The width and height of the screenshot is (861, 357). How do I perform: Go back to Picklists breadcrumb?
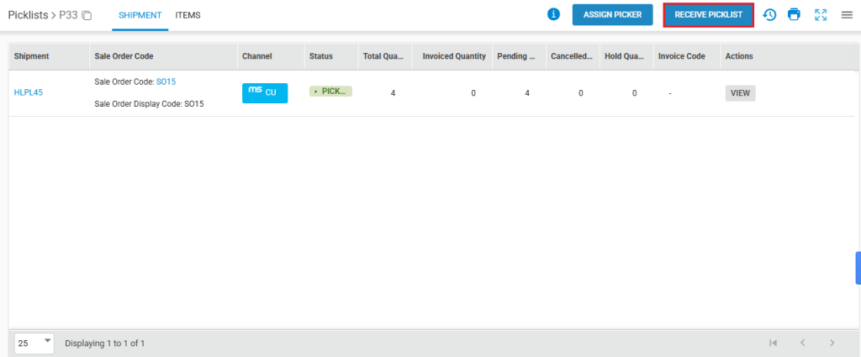click(28, 15)
